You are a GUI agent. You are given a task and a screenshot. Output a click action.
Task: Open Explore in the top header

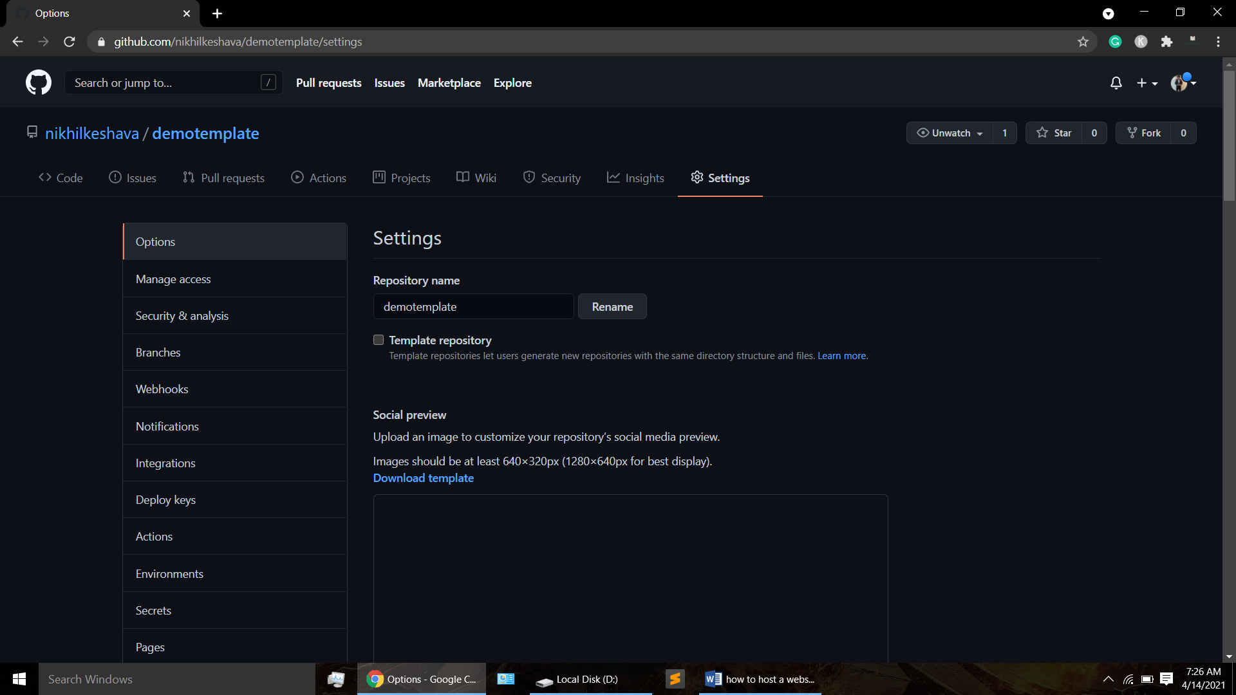(512, 83)
